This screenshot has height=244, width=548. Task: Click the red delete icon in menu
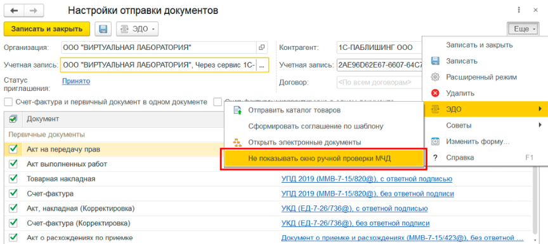pyautogui.click(x=435, y=94)
